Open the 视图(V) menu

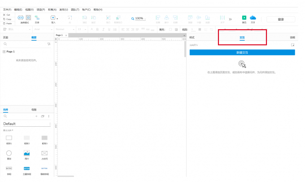[x=29, y=9]
